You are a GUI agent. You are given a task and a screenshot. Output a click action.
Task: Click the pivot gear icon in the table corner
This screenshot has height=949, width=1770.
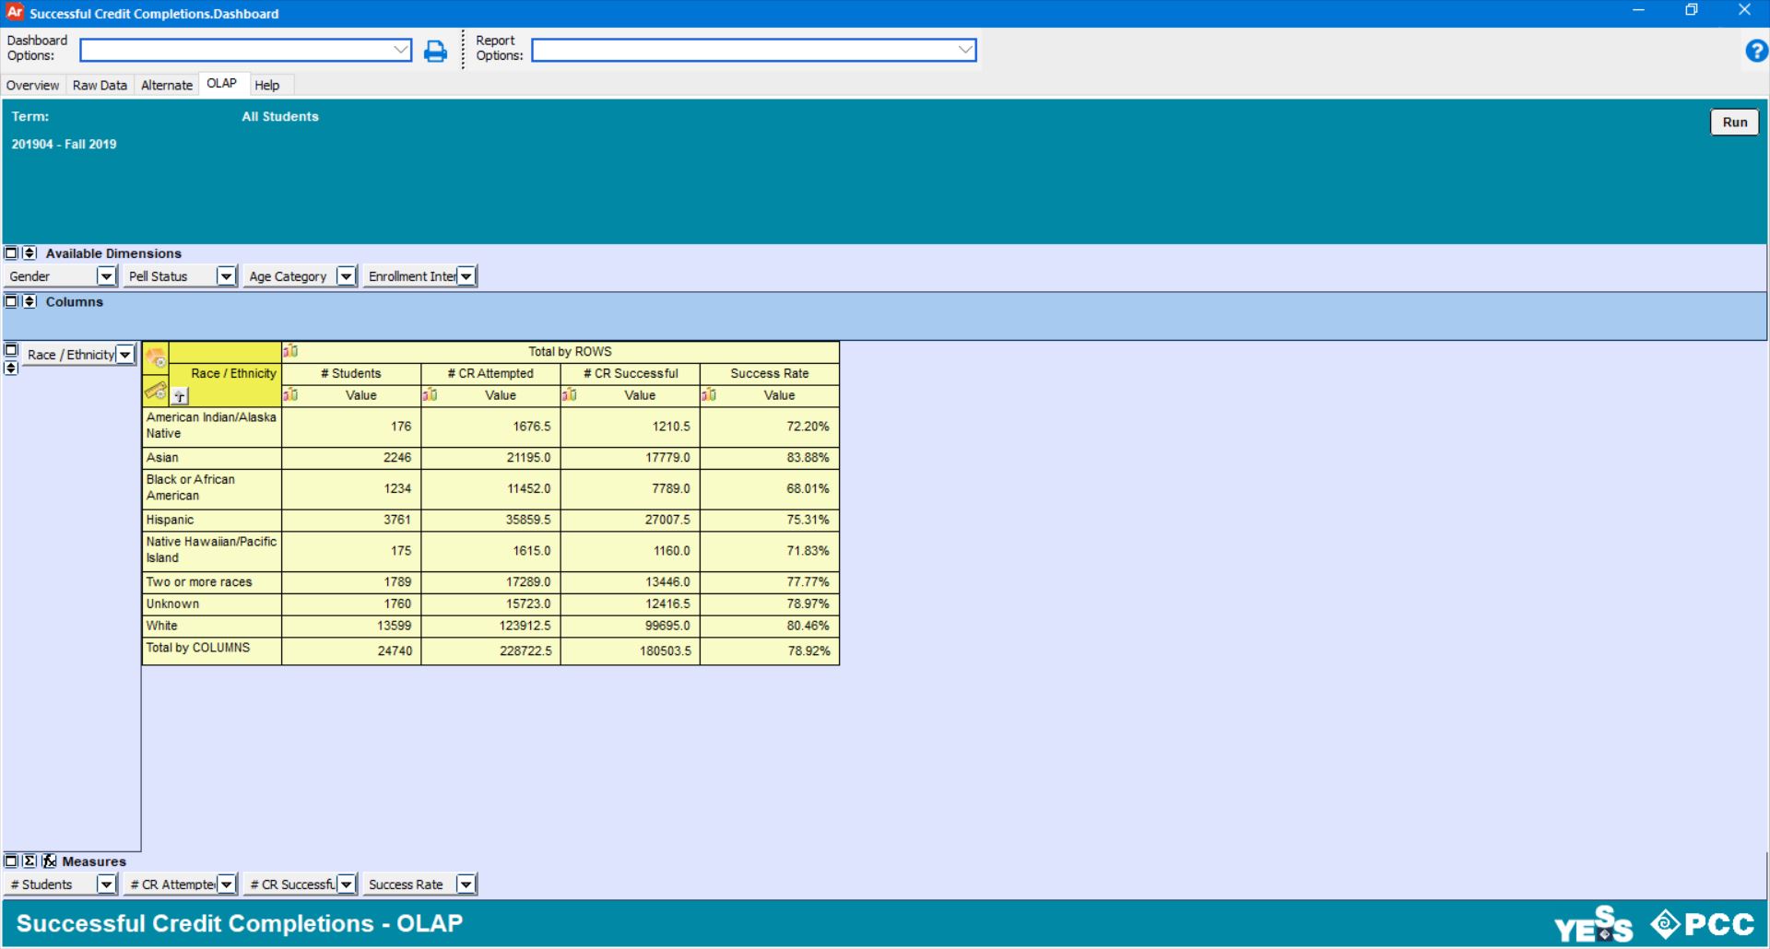click(x=155, y=357)
